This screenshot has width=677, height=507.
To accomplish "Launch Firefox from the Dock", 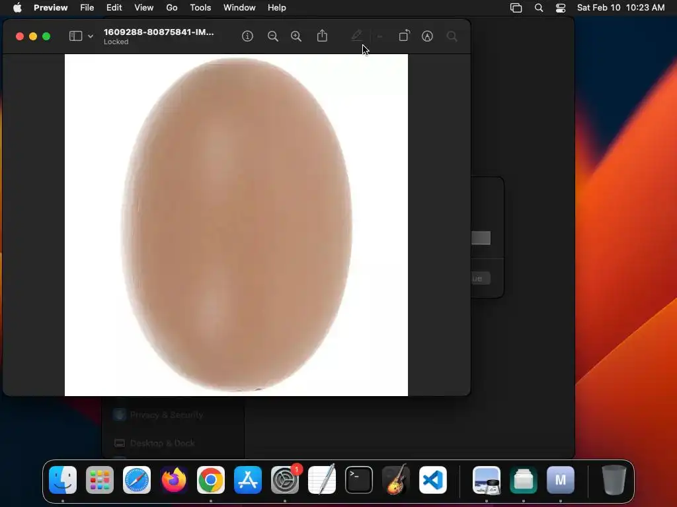I will click(x=174, y=480).
